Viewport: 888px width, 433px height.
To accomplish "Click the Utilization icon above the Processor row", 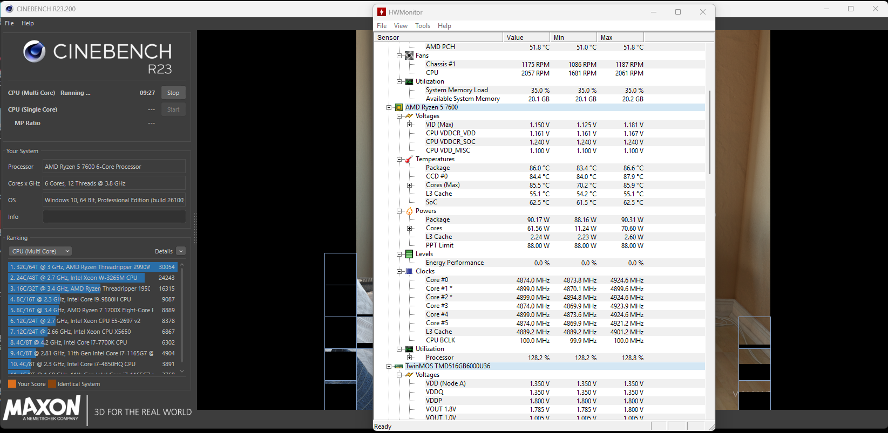I will tap(409, 349).
